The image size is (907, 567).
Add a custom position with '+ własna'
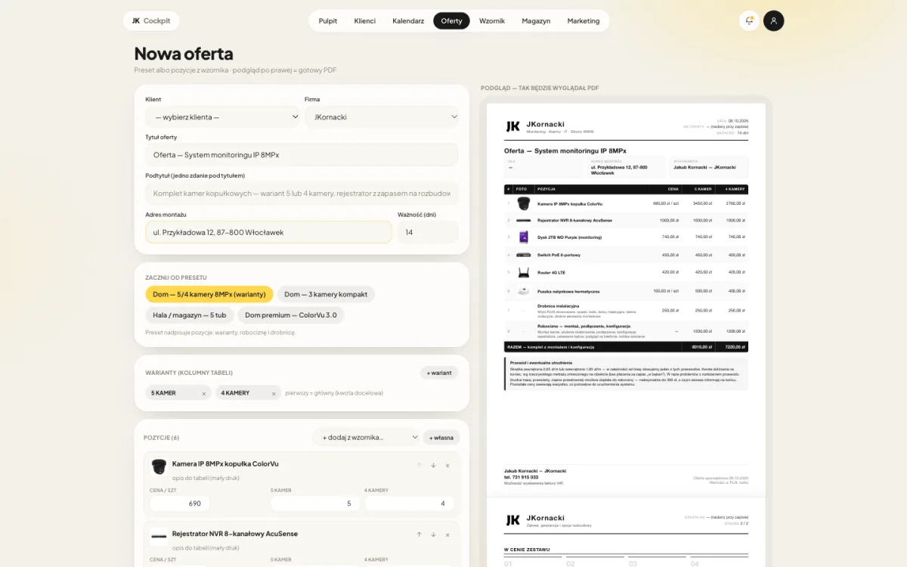click(x=441, y=437)
